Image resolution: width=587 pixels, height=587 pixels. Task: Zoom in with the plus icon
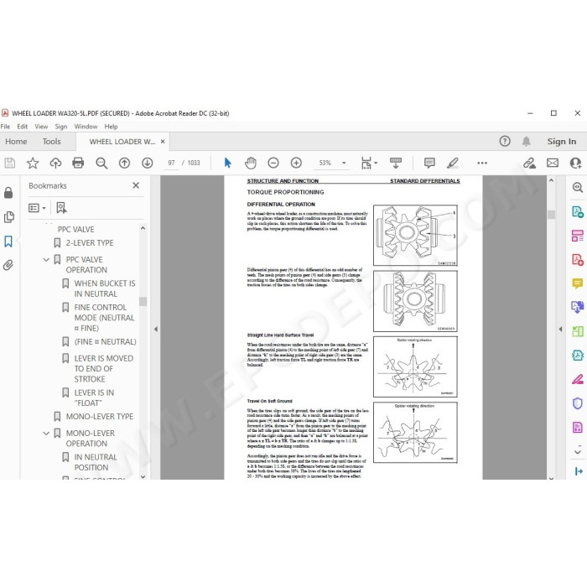pos(296,163)
